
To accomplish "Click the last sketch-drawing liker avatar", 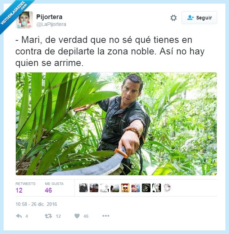I will click(x=167, y=188).
